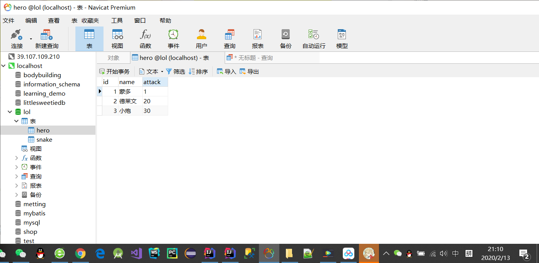Select the learning_demo database
This screenshot has width=539, height=263.
tap(44, 94)
